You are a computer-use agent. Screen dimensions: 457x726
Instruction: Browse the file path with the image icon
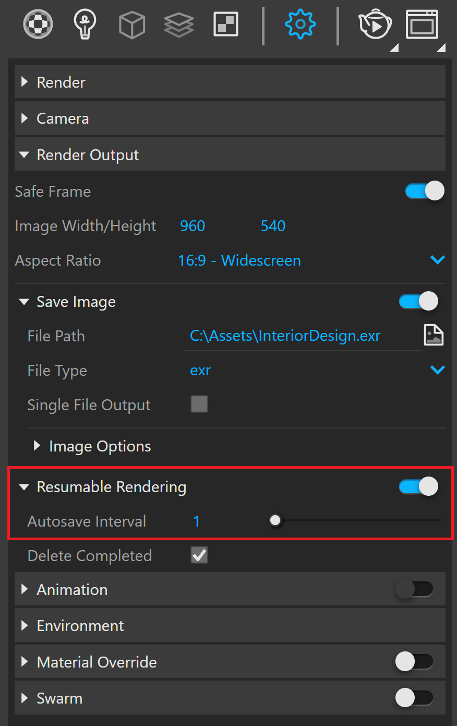pos(434,335)
